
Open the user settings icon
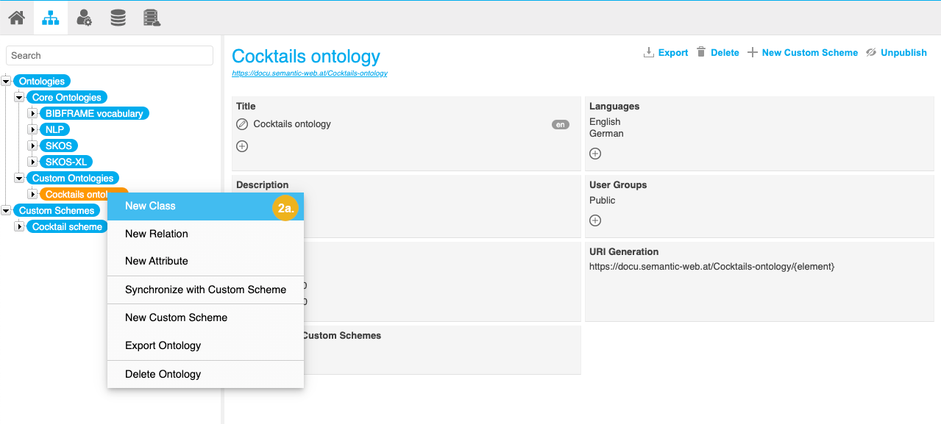84,18
